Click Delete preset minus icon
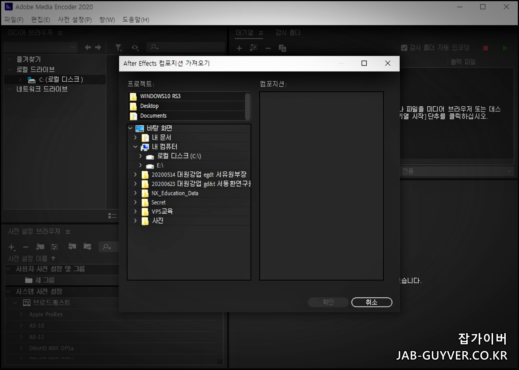The image size is (519, 370). point(26,247)
